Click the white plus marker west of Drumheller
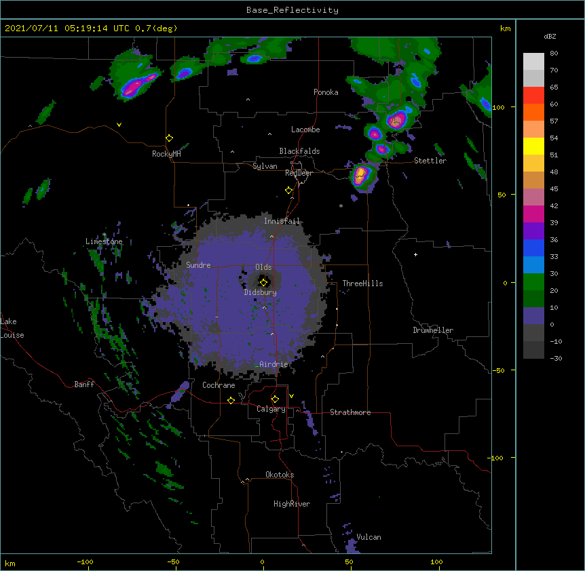 click(415, 254)
